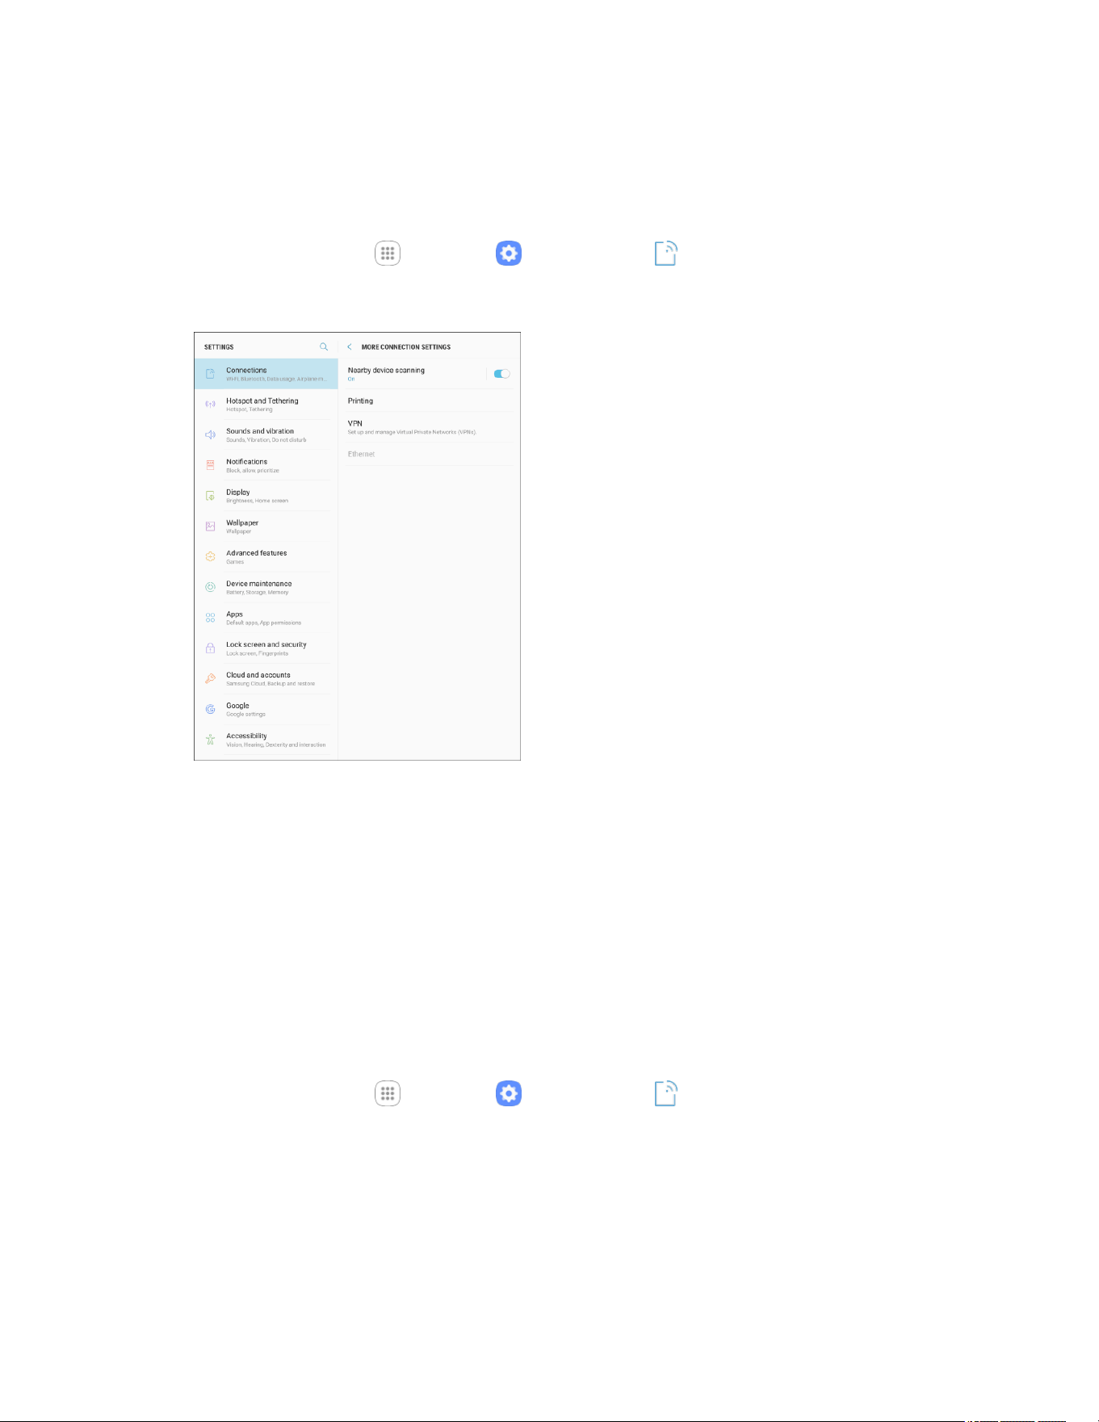The height and width of the screenshot is (1422, 1099).
Task: Tap the Advanced features gear icon
Action: 210,556
